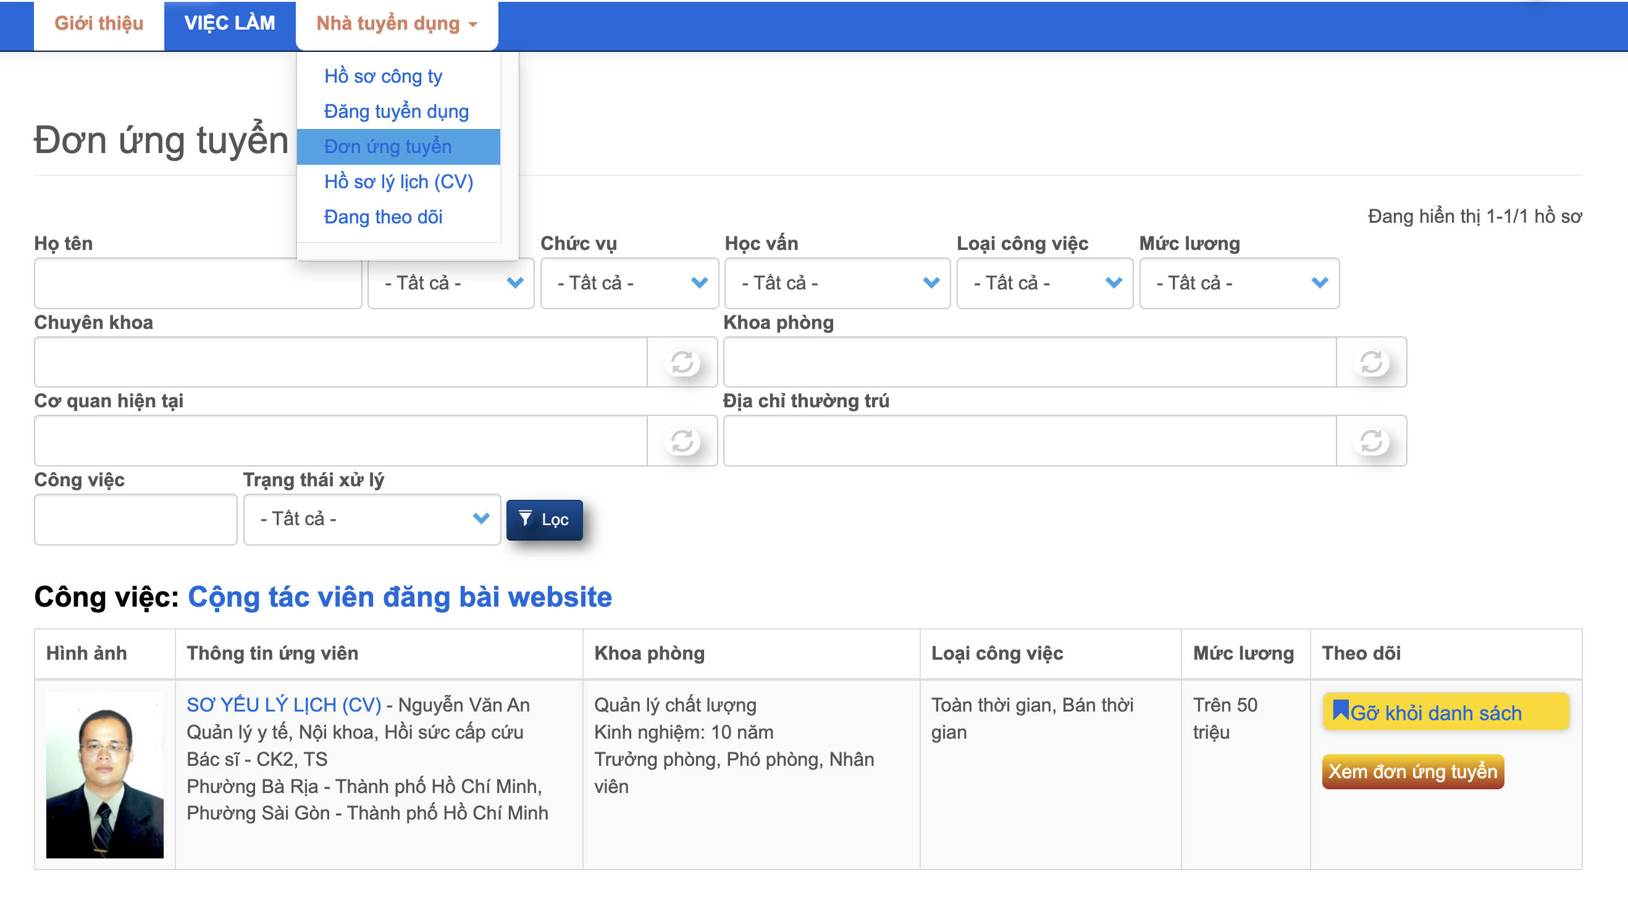Click the Chuyên khoa refresh icon
The image size is (1628, 901).
tap(682, 362)
